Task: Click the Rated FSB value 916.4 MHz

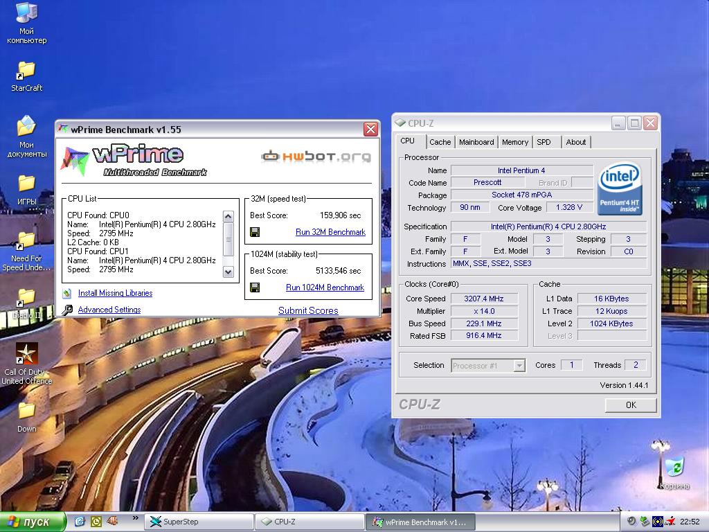Action: (x=484, y=336)
